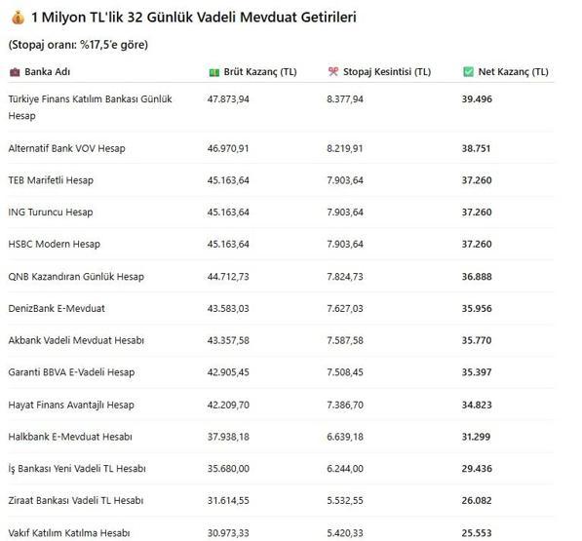Click the scissors icon beside Stopaj Kesintisi

pyautogui.click(x=333, y=71)
